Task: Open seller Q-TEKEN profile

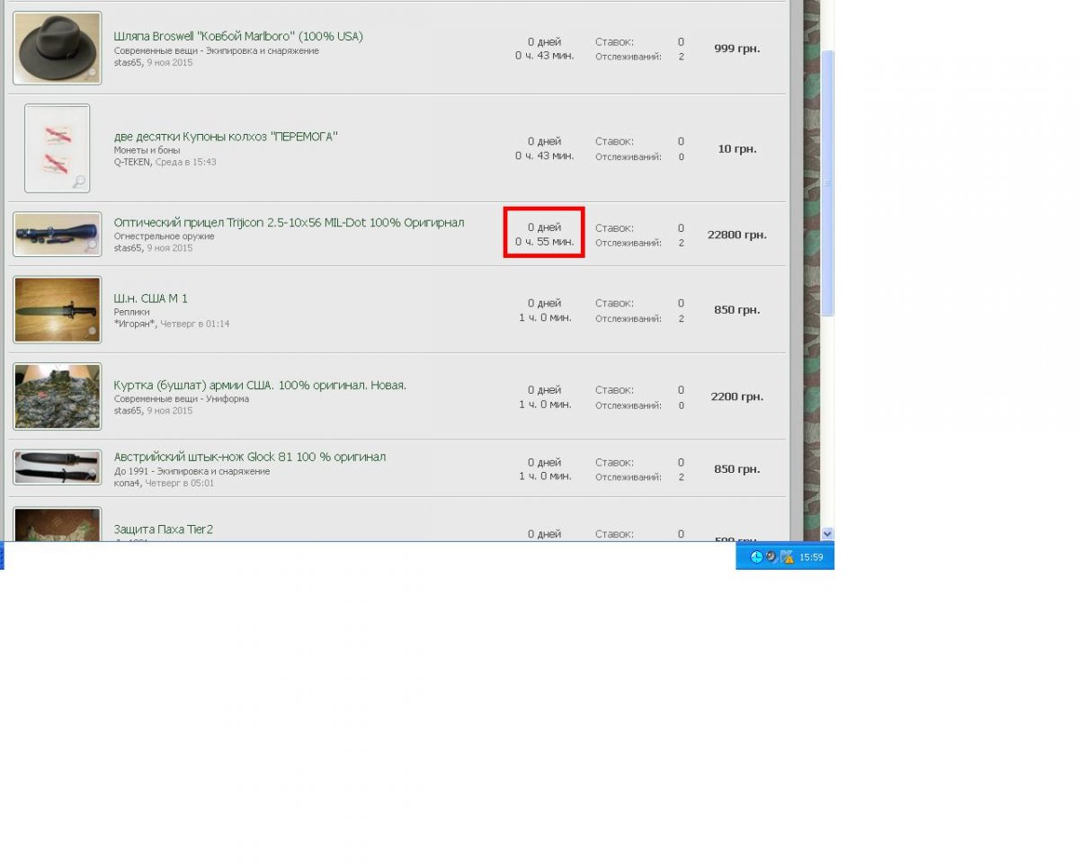Action: click(x=132, y=162)
